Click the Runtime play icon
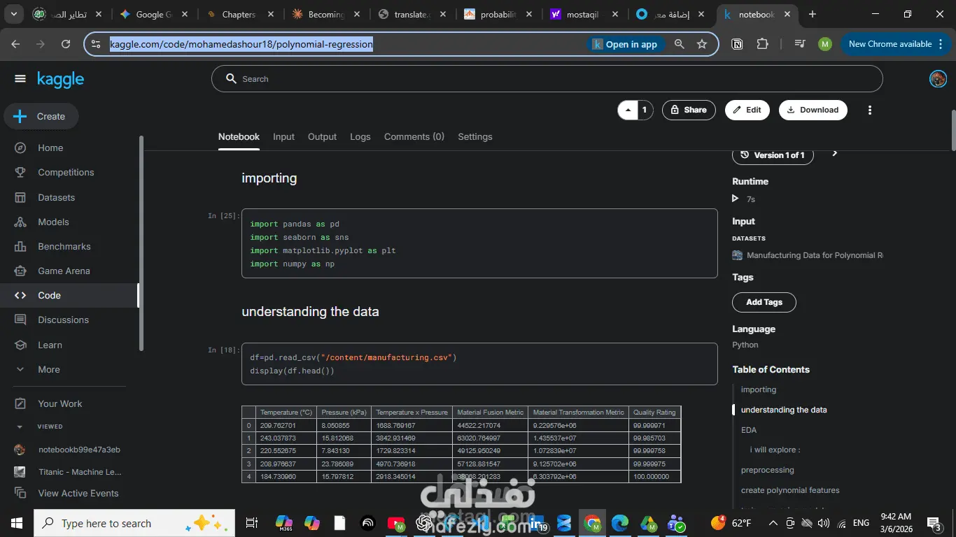Image resolution: width=956 pixels, height=537 pixels. [735, 199]
